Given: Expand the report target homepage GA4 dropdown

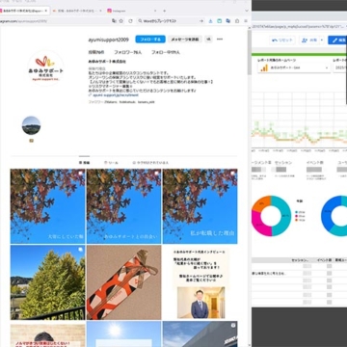Looking at the screenshot, I should coord(294,68).
